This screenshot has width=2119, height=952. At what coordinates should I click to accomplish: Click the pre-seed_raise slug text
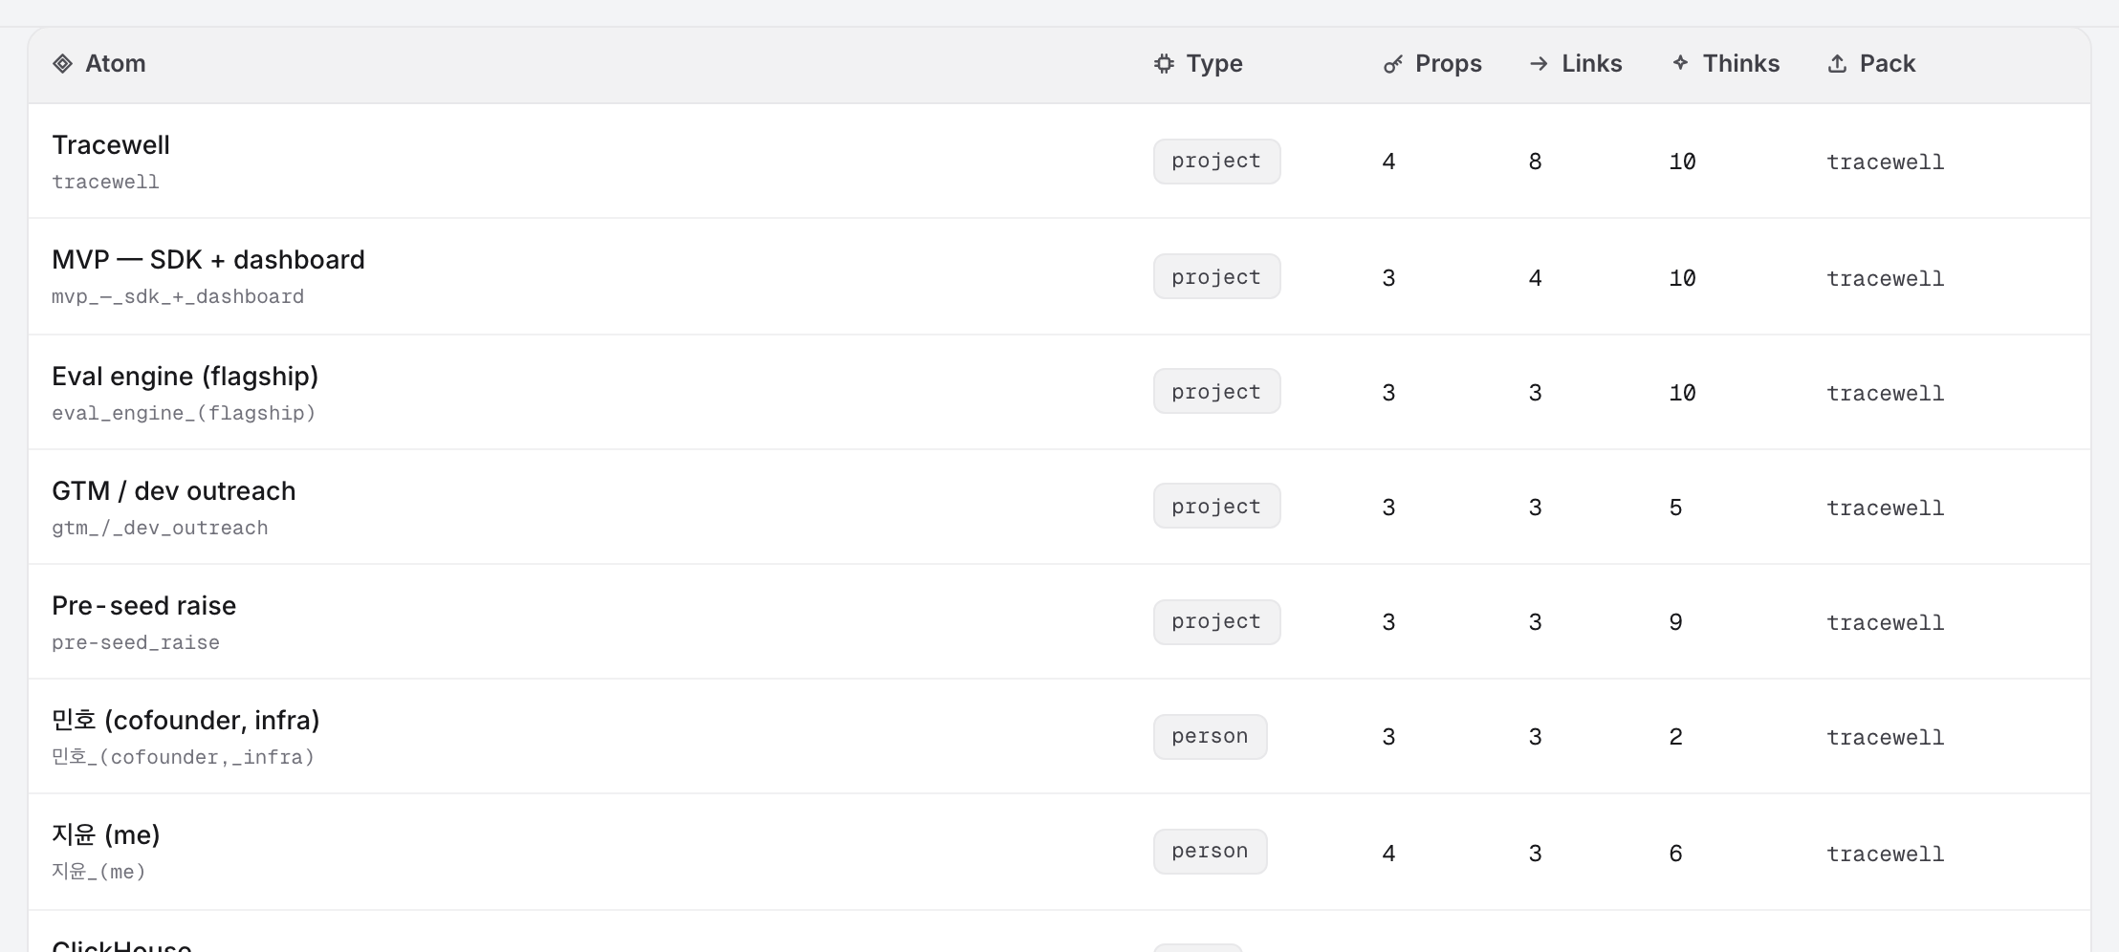click(x=136, y=643)
